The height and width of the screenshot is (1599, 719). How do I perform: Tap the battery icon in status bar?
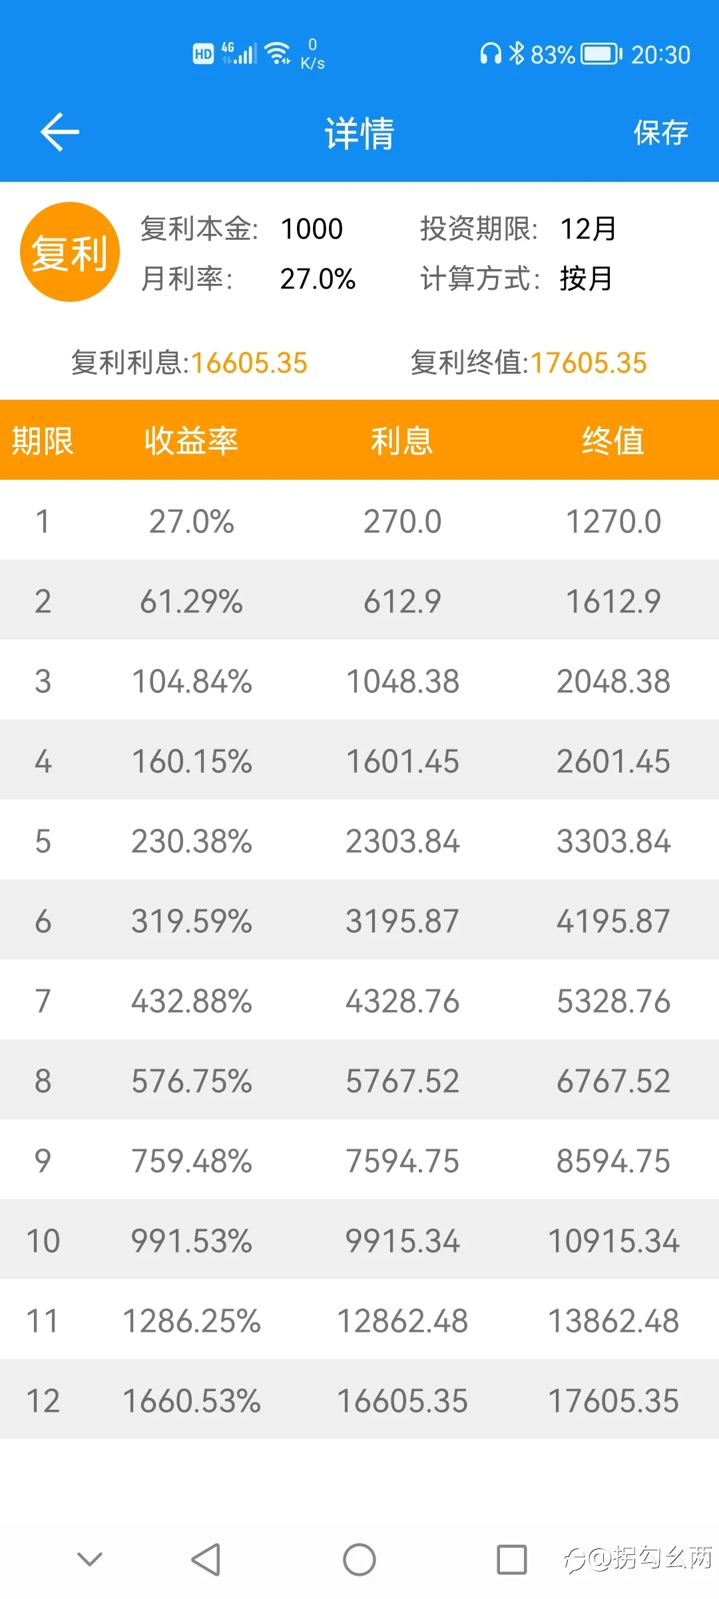click(601, 54)
